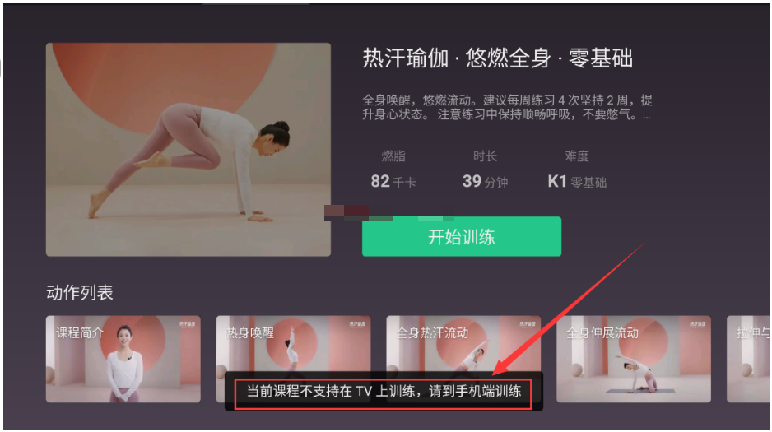Click the watermark logo on 全身热汗流动 thumbnail

pyautogui.click(x=528, y=324)
